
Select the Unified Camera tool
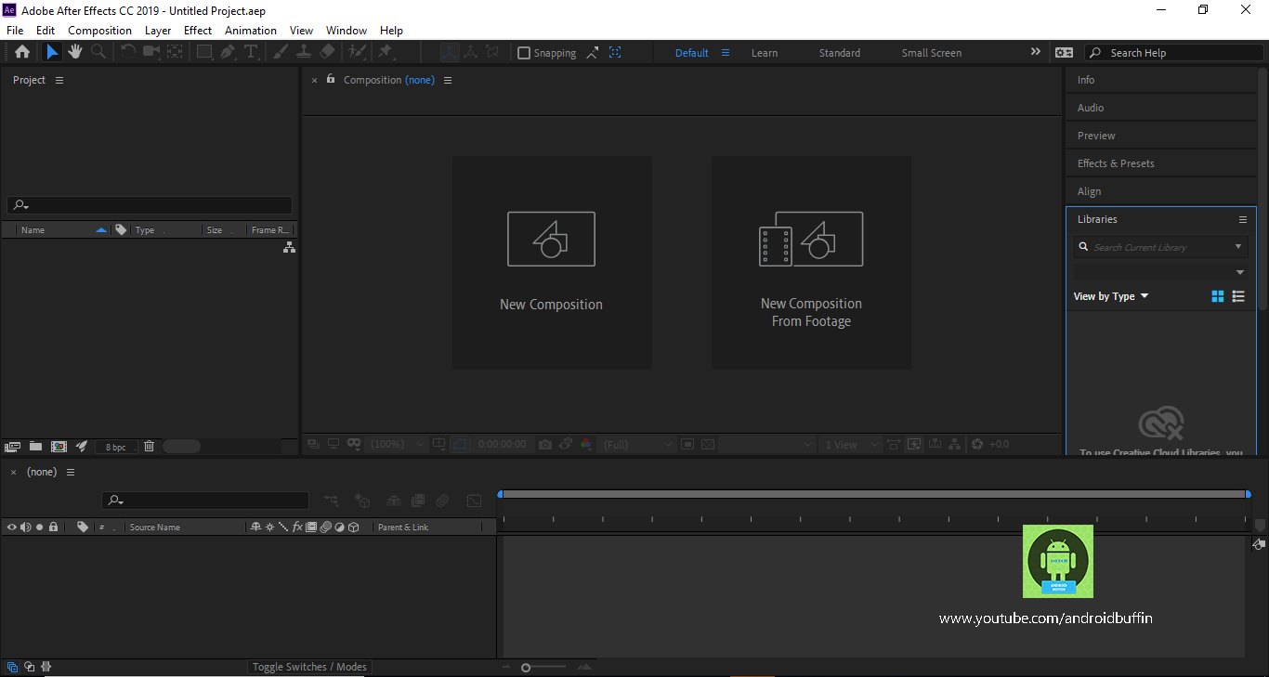[x=151, y=52]
